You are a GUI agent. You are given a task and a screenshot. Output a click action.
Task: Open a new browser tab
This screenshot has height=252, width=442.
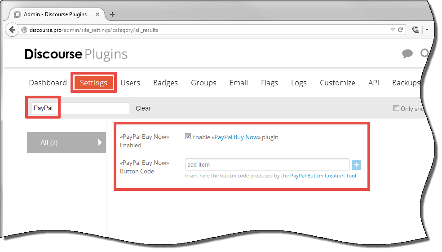(x=112, y=14)
